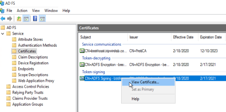226x112 pixels.
Task: Sort by the Issuer column header
Action: (149, 37)
